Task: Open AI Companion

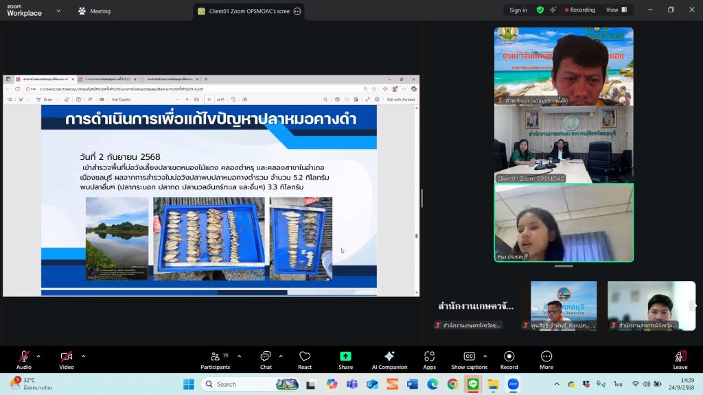Action: pos(389,359)
